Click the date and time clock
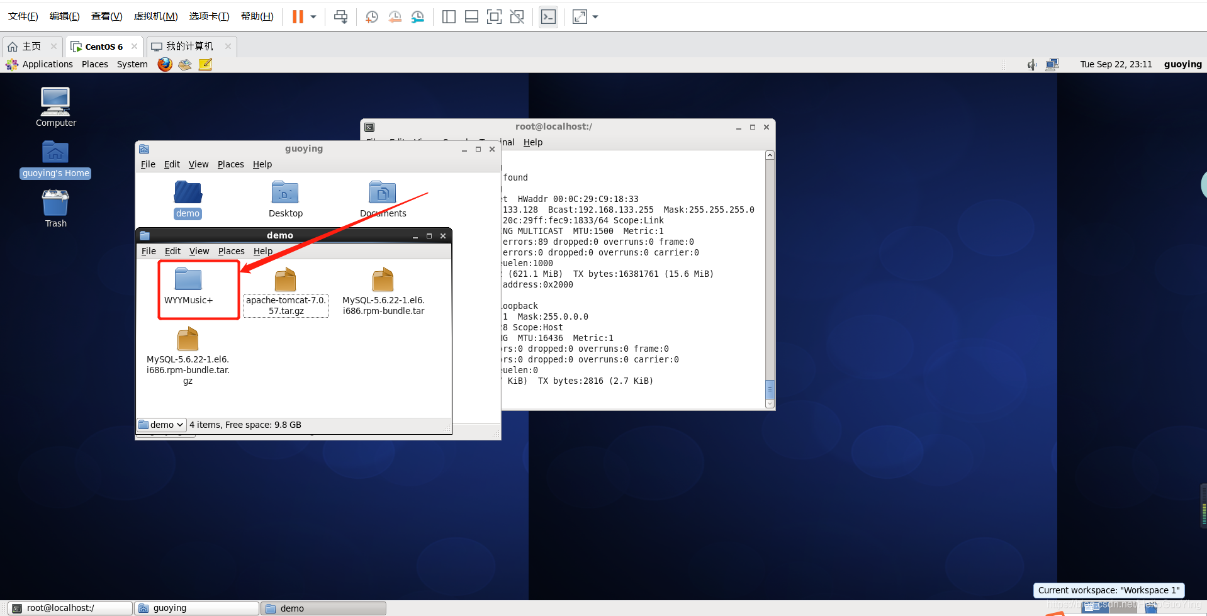This screenshot has height=616, width=1207. pos(1116,64)
